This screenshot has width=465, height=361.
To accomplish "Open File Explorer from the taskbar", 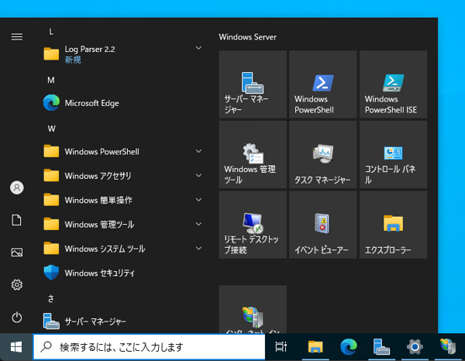I will (315, 346).
